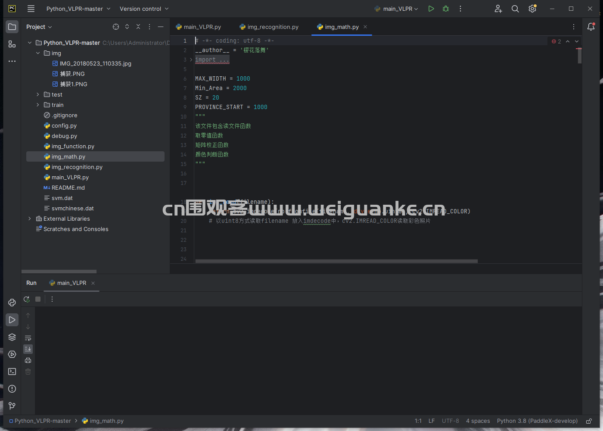Open Python Console tool window
The image size is (603, 431).
[12, 303]
